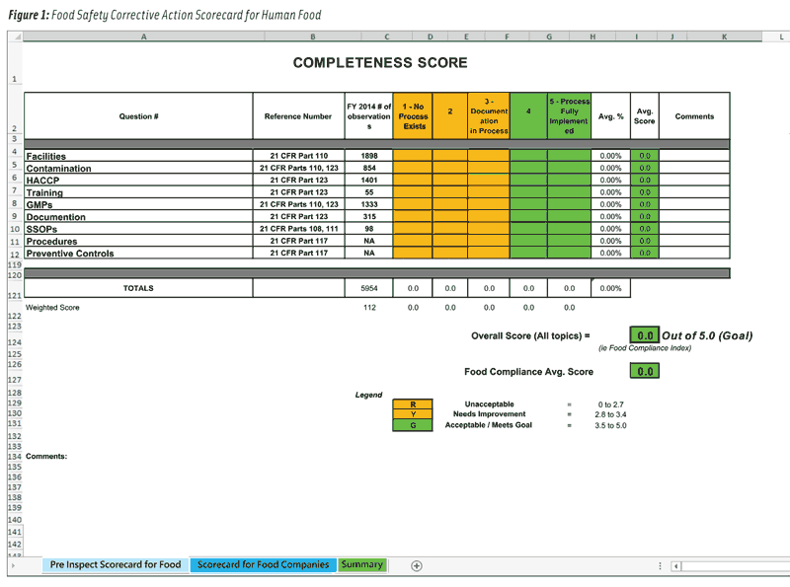Screen dimensions: 790x587
Task: Click the Overall Score 0.0 result cell
Action: pyautogui.click(x=644, y=334)
